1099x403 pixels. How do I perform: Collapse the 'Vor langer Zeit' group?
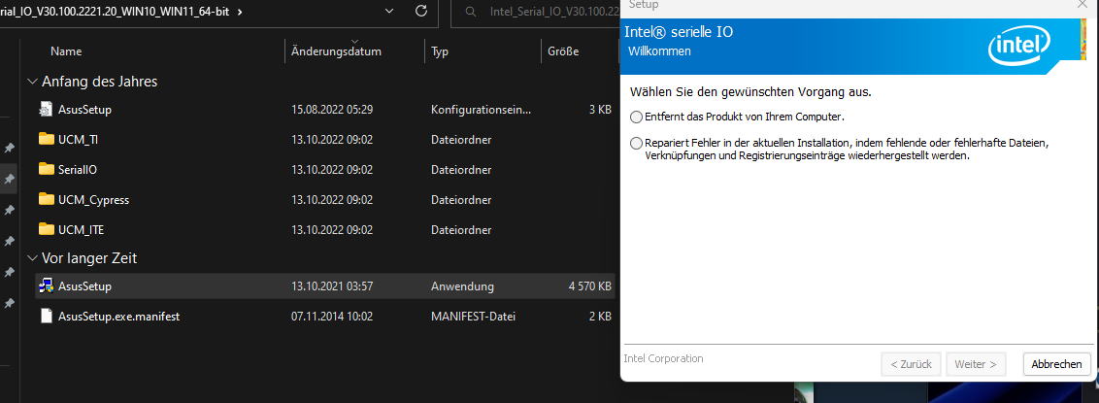tap(32, 258)
